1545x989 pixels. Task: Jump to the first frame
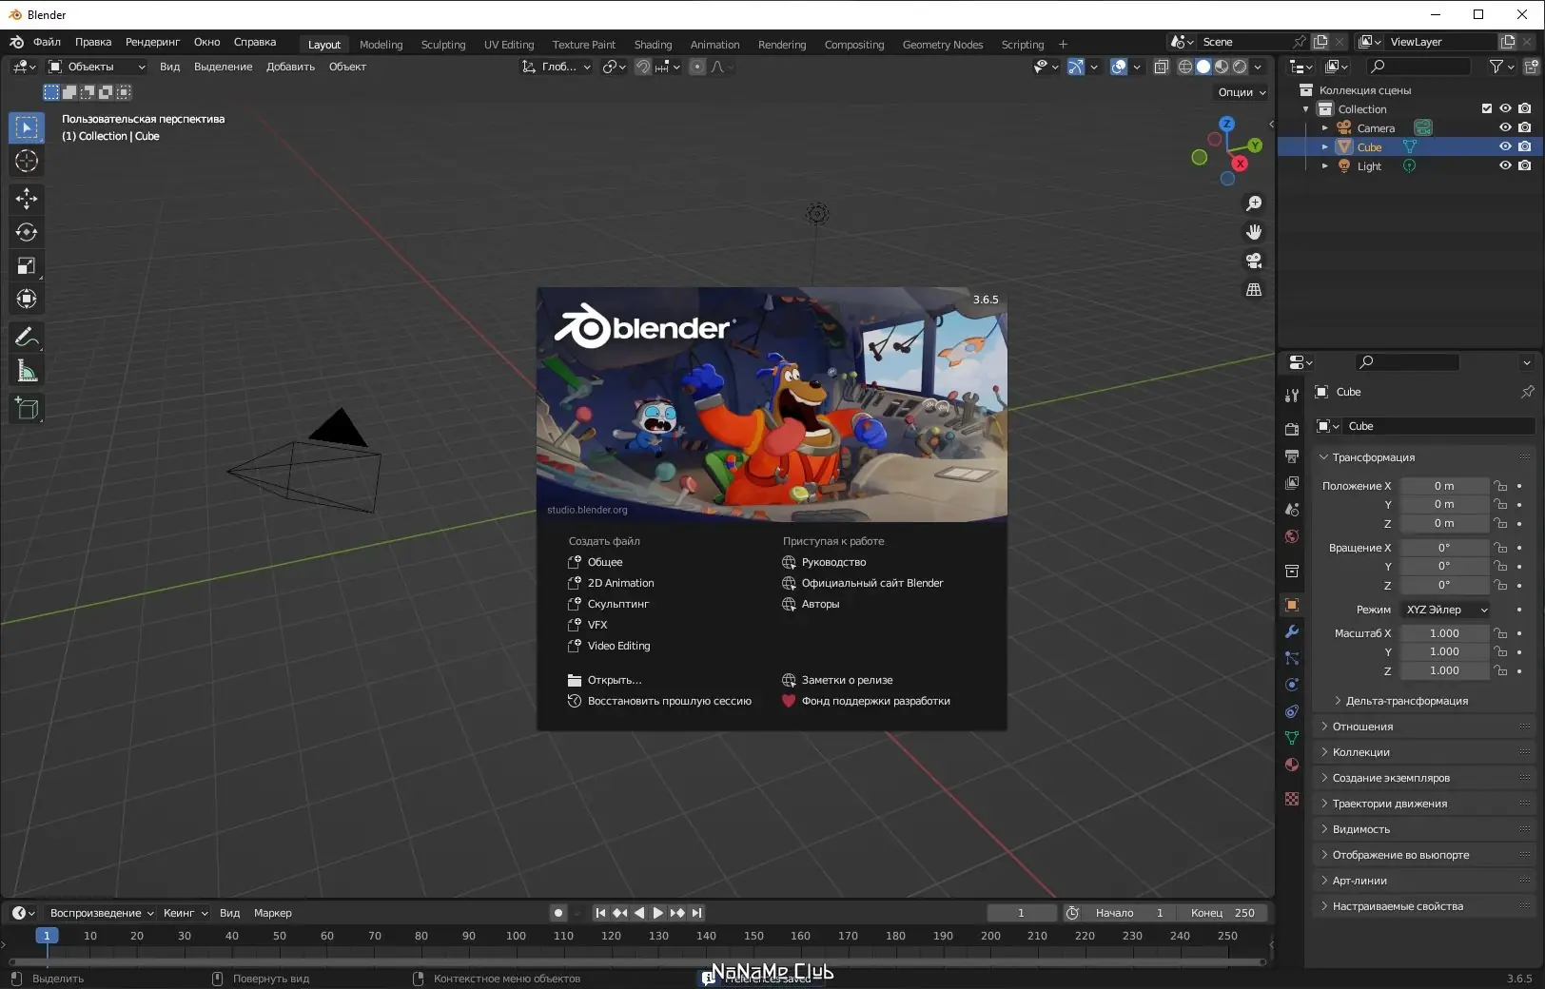pyautogui.click(x=600, y=913)
